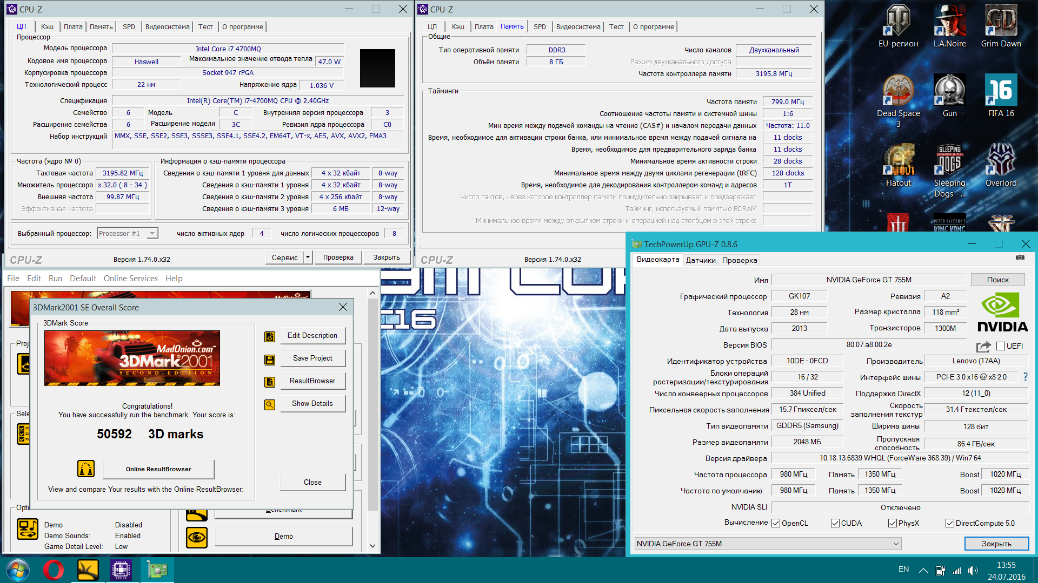1038x583 pixels.
Task: Open File menu in 3DMark2001
Action: click(13, 279)
